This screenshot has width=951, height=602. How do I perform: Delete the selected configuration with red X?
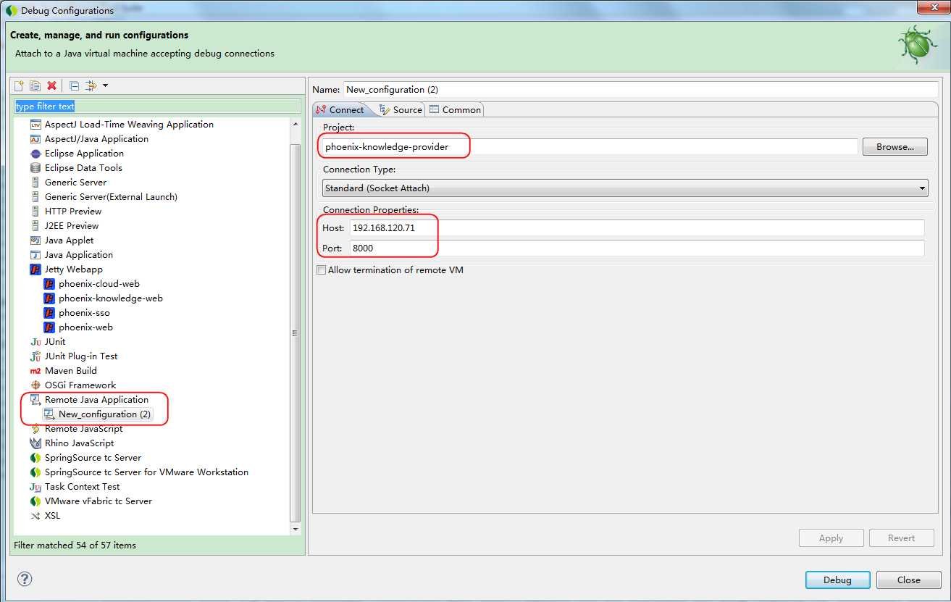(51, 85)
